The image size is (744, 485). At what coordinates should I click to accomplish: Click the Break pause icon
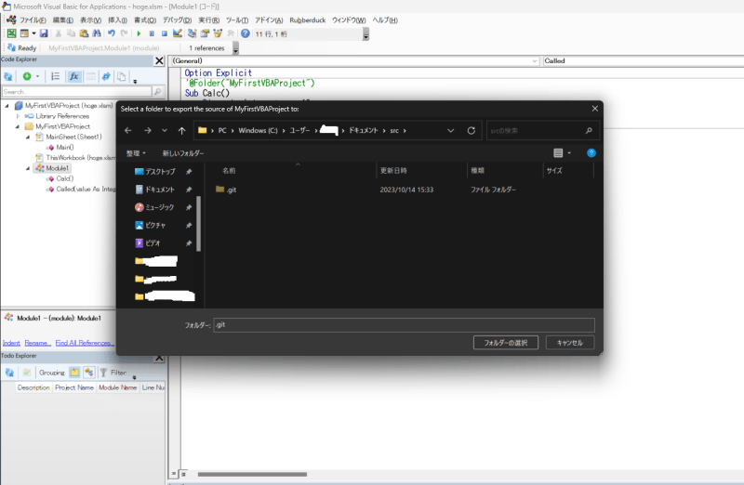point(152,33)
